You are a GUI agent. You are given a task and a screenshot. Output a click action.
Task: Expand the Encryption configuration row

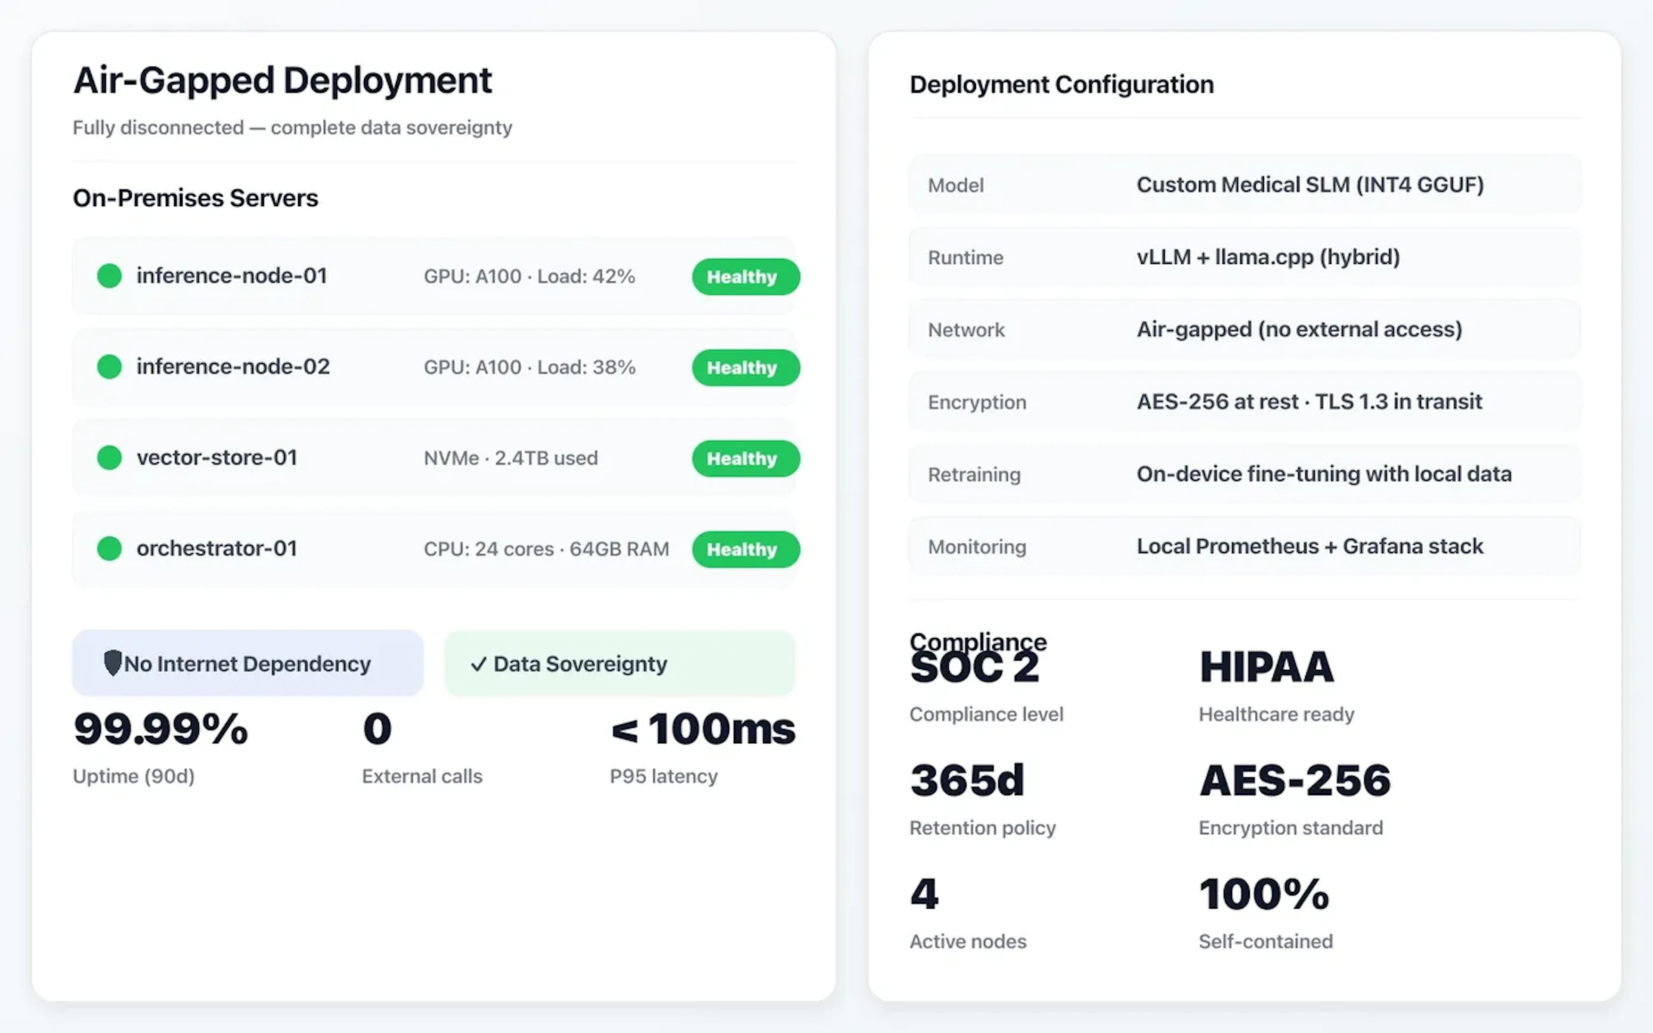coord(1243,401)
